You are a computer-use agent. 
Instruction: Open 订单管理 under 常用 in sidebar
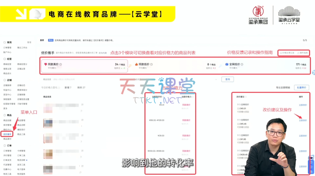pos(7,48)
